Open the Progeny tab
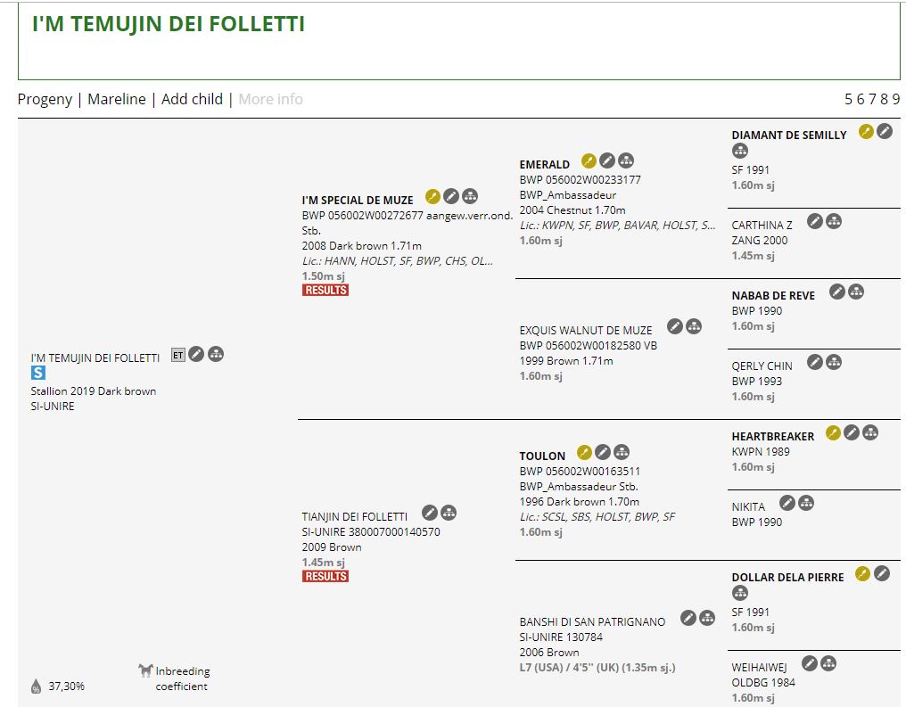This screenshot has width=906, height=707. tap(45, 99)
